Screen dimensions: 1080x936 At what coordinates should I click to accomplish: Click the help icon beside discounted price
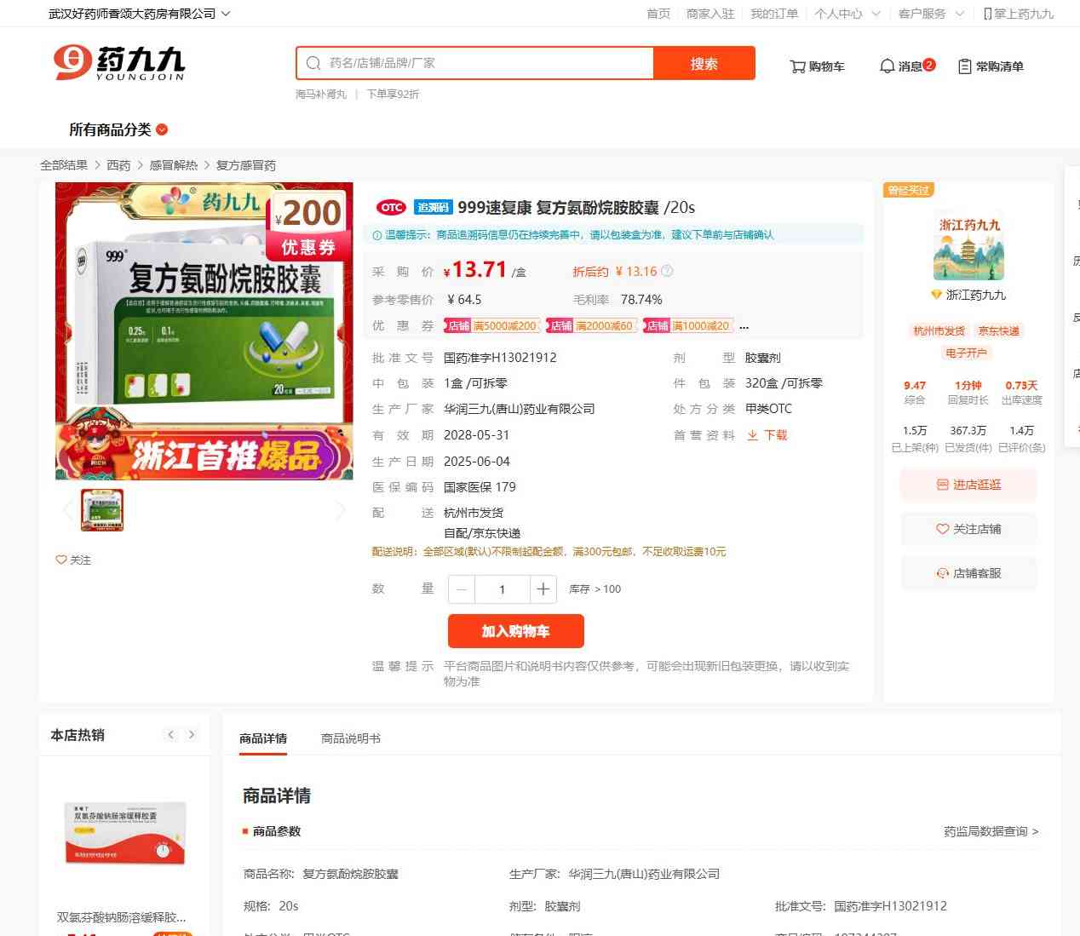(x=667, y=272)
